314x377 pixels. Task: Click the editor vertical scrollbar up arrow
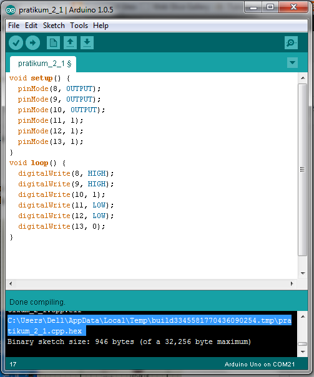click(303, 78)
